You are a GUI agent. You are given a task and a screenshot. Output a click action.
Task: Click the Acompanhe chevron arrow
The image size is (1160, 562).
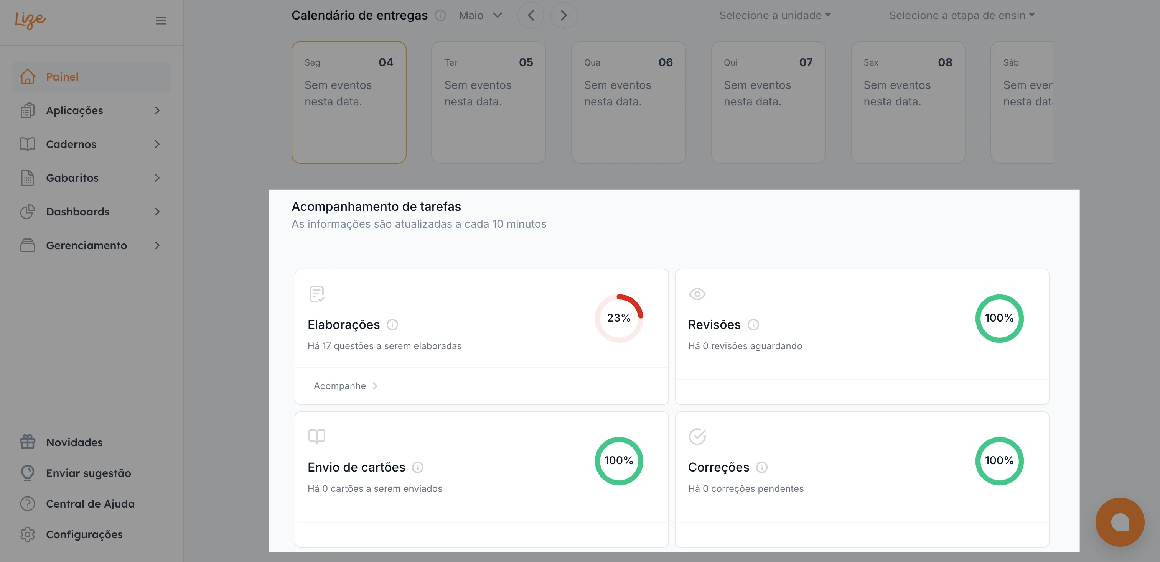(x=375, y=386)
